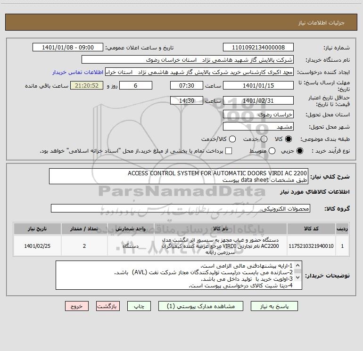Click the remaining days field showing 6
This screenshot has height=351, width=363.
pos(136,85)
